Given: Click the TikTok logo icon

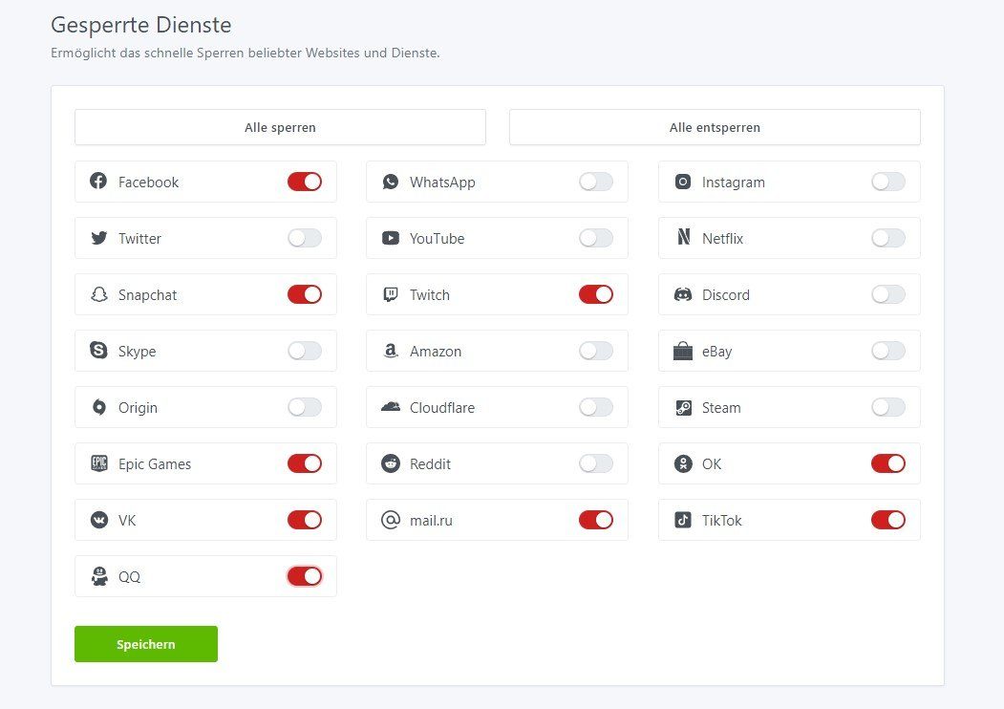Looking at the screenshot, I should pyautogui.click(x=682, y=520).
